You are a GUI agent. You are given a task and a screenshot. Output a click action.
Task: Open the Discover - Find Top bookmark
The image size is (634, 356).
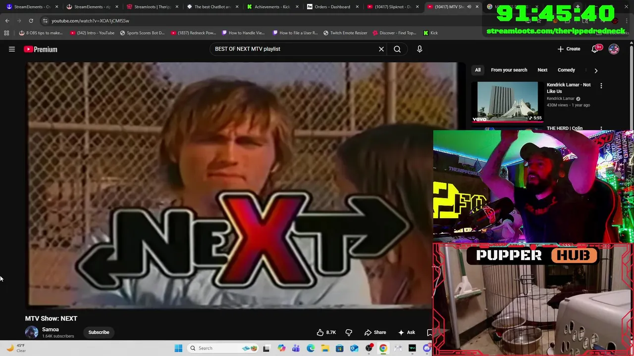click(x=394, y=33)
